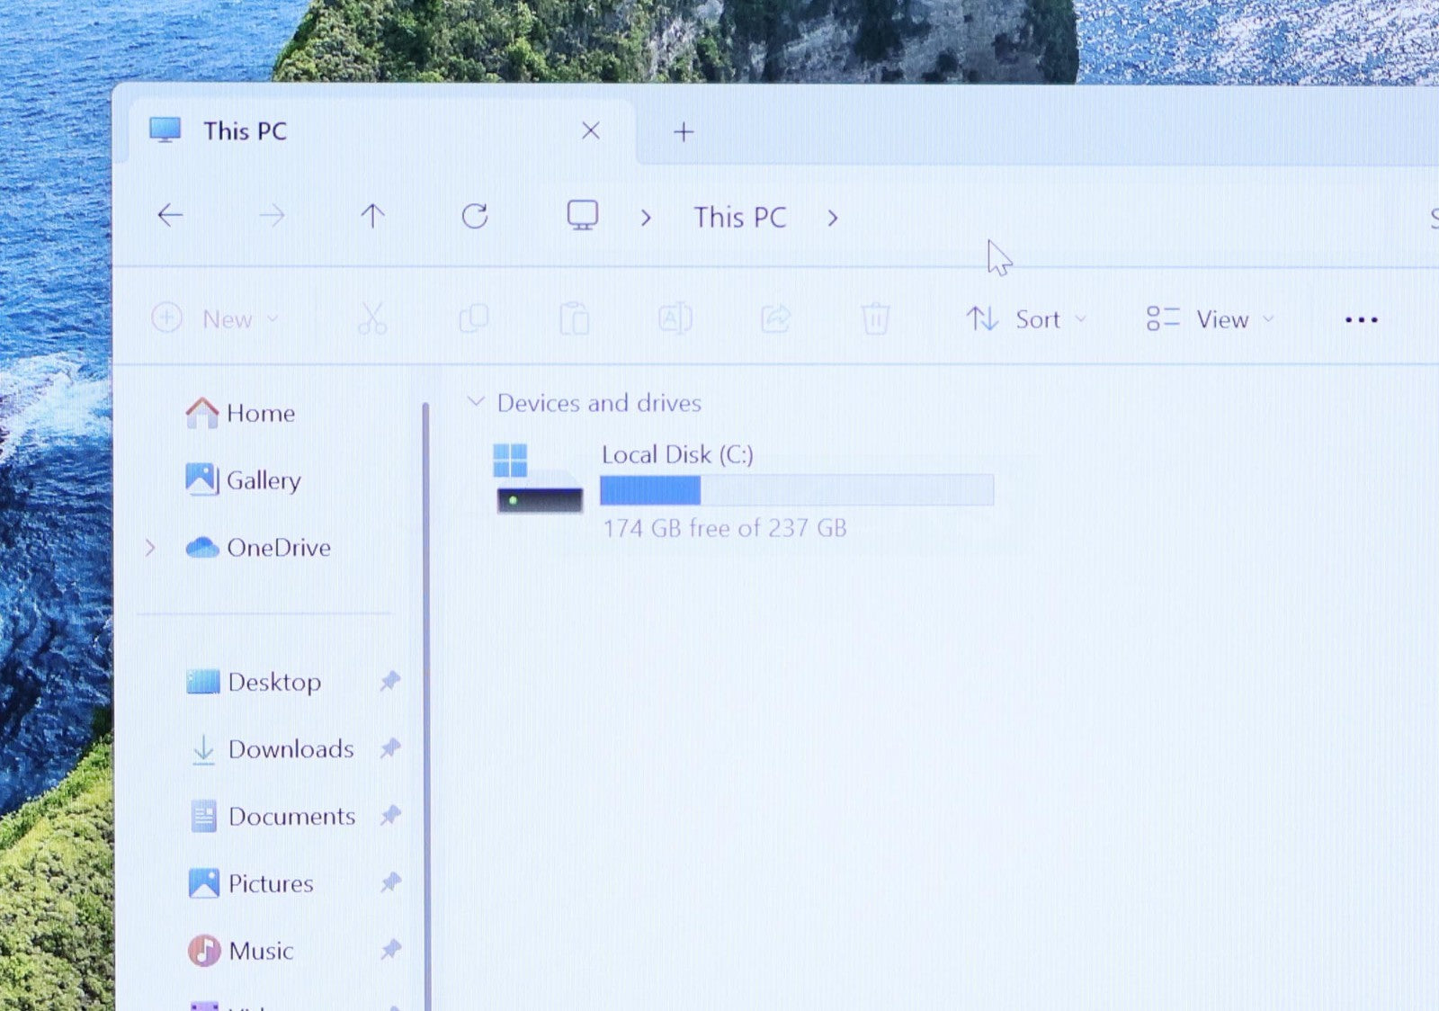Image resolution: width=1439 pixels, height=1011 pixels.
Task: Click the Delete trash icon
Action: pos(875,319)
